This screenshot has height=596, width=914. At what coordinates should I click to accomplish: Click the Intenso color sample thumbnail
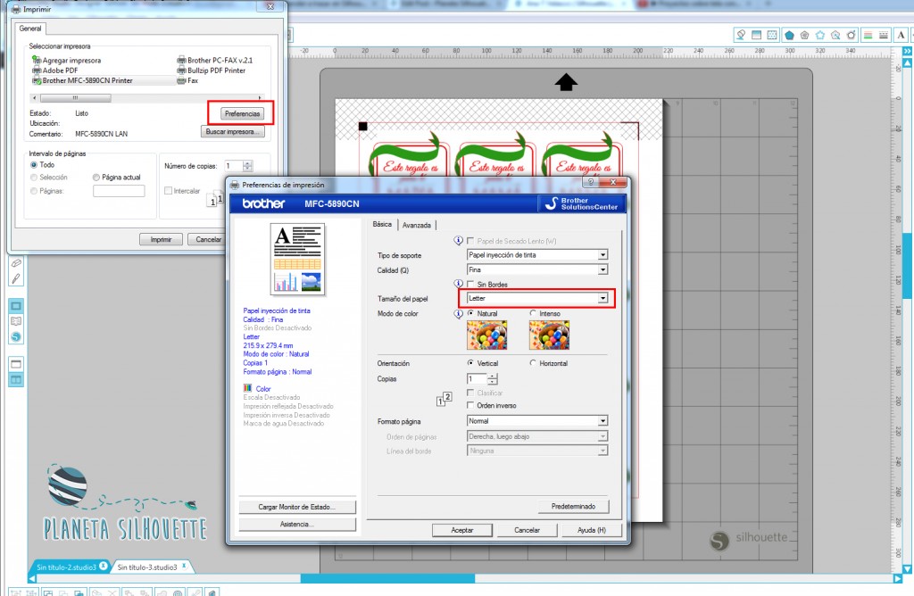point(549,335)
